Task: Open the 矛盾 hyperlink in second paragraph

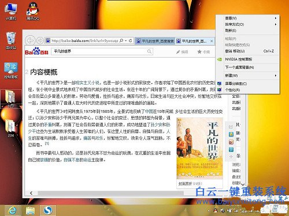Action: [48, 124]
